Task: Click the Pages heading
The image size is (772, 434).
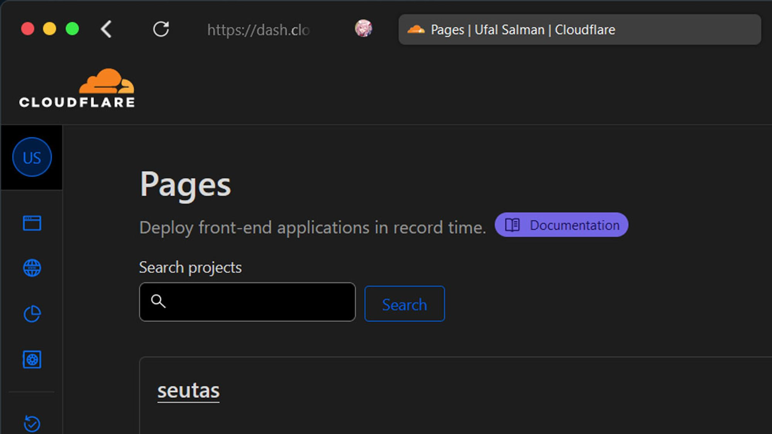Action: tap(185, 186)
